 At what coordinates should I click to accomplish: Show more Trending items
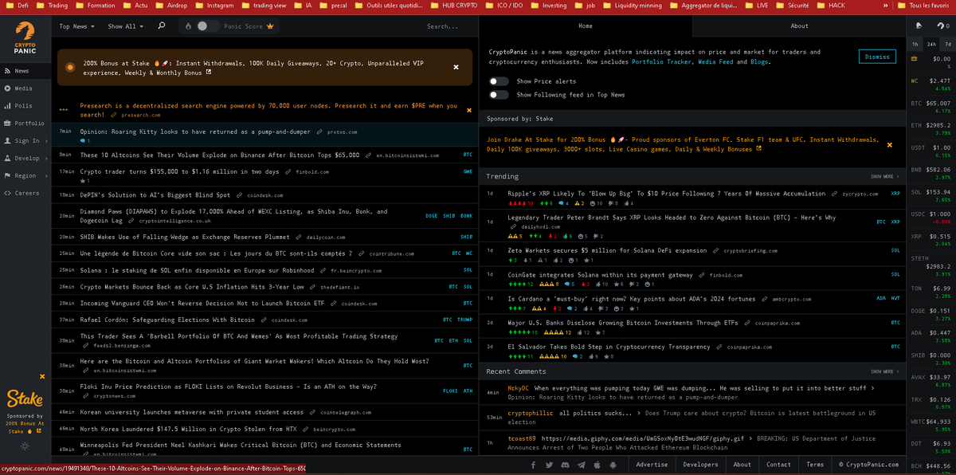pos(885,177)
